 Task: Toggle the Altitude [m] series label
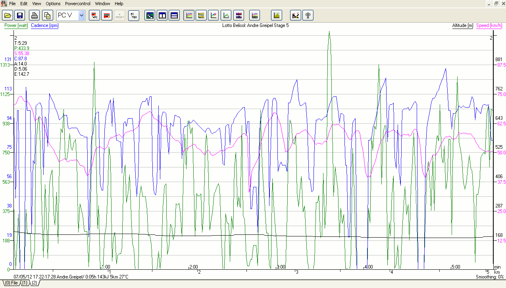point(462,25)
